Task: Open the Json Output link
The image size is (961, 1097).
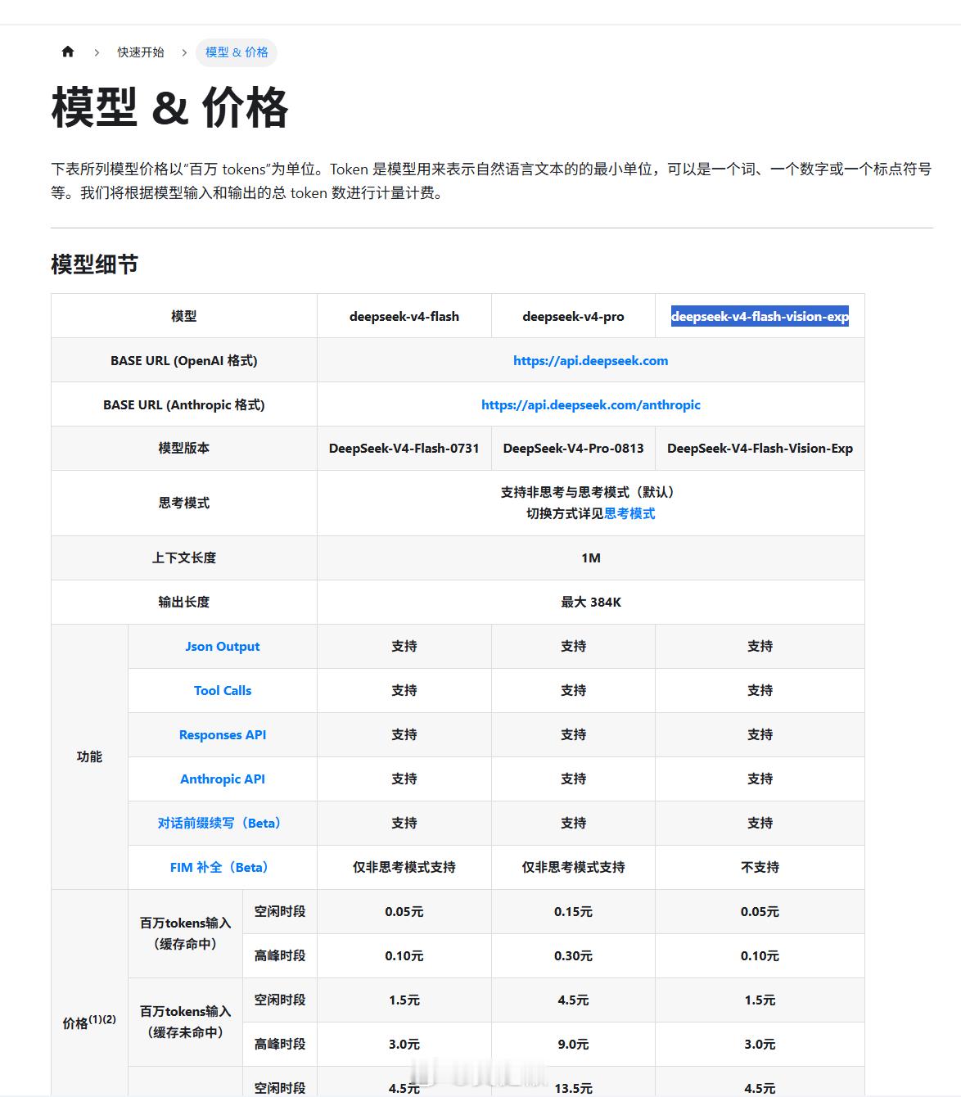Action: 222,646
